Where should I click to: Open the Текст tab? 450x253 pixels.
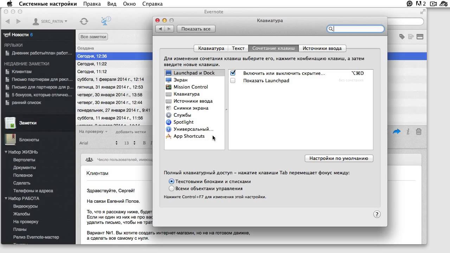238,48
